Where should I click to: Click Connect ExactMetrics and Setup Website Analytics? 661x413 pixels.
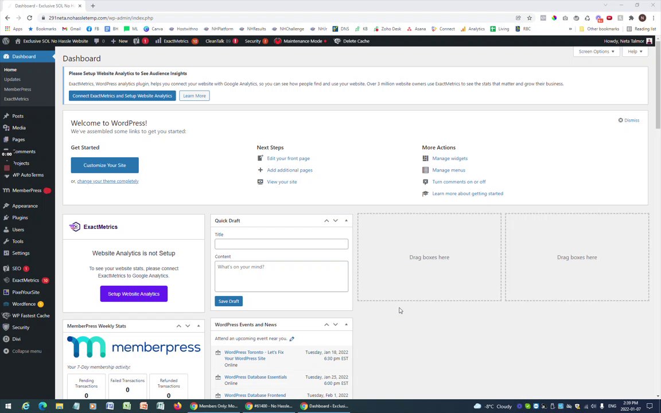click(122, 96)
